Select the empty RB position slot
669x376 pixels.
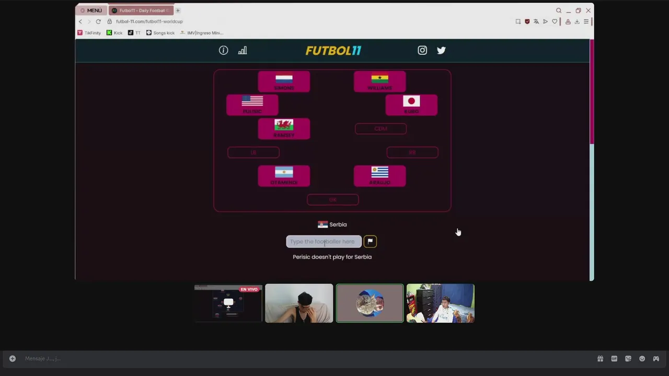(x=412, y=152)
